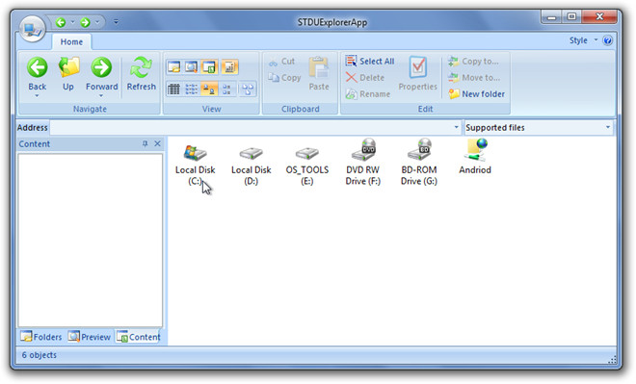The width and height of the screenshot is (636, 384).
Task: Switch to thumbnails view icon
Action: (248, 90)
